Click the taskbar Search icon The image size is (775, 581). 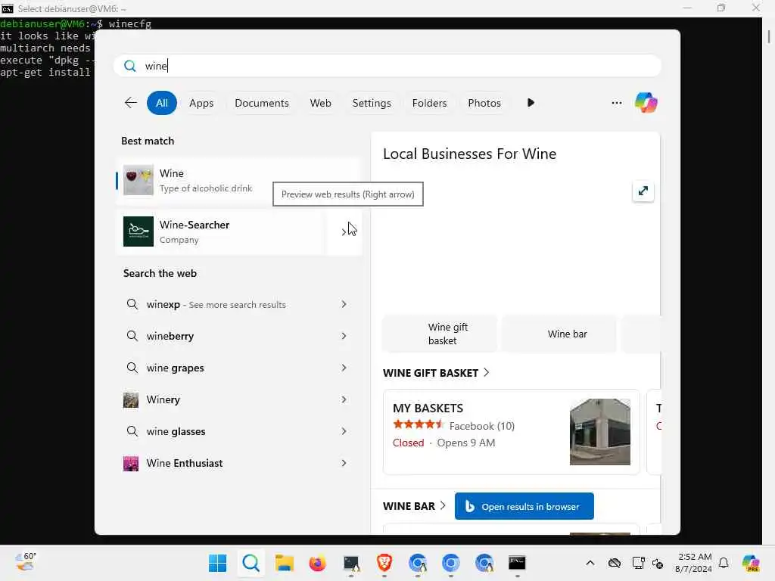click(251, 563)
